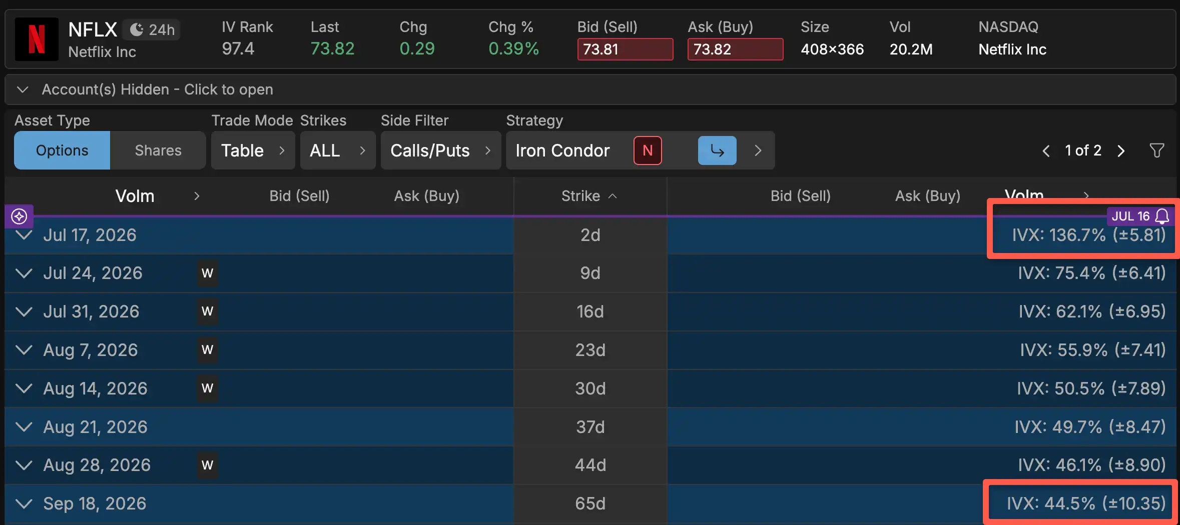
Task: Open the Calls/Puts side filter dropdown
Action: click(x=441, y=150)
